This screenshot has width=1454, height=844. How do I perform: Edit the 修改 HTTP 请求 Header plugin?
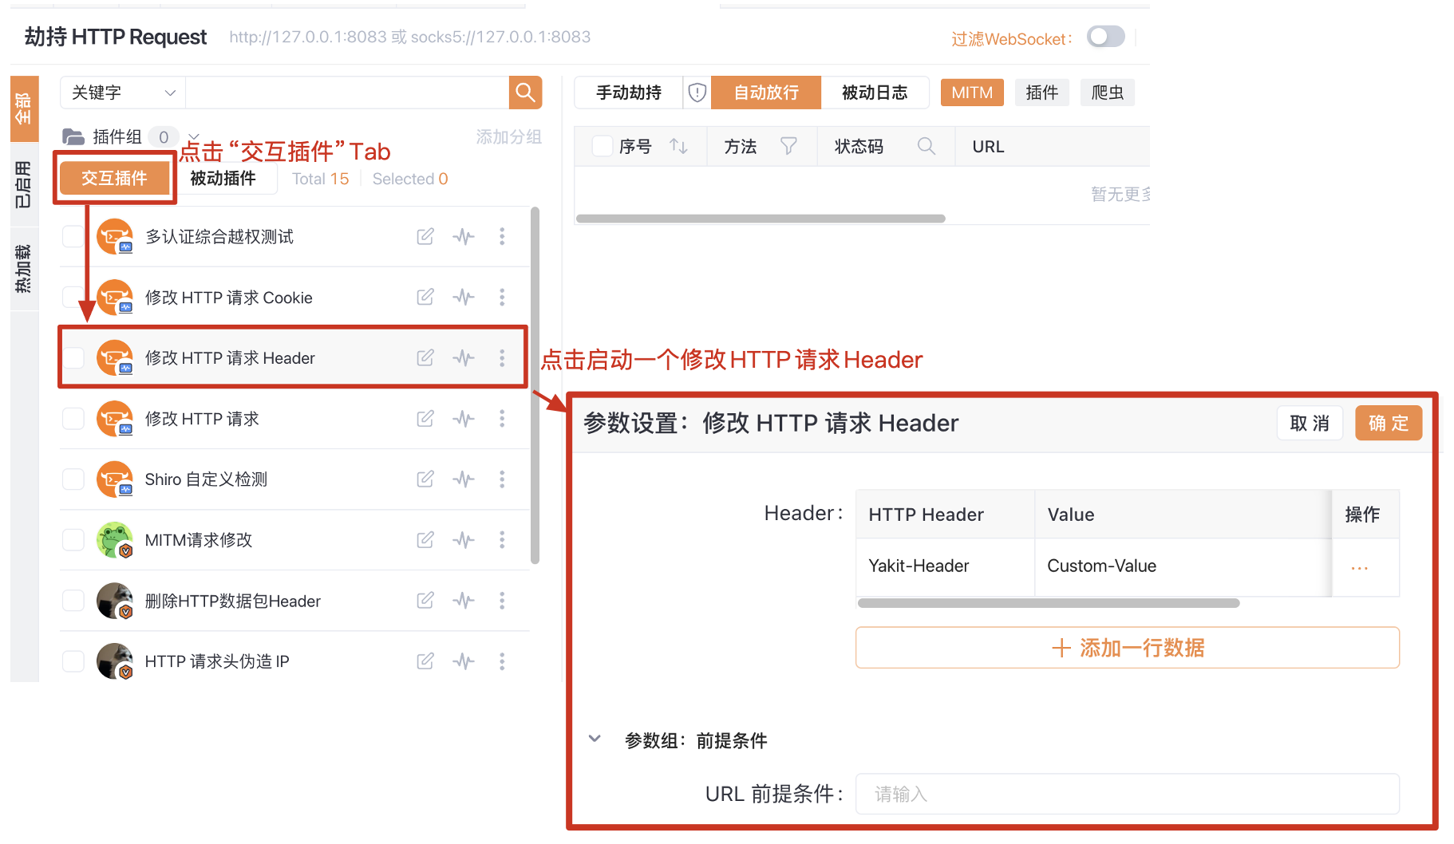coord(425,357)
